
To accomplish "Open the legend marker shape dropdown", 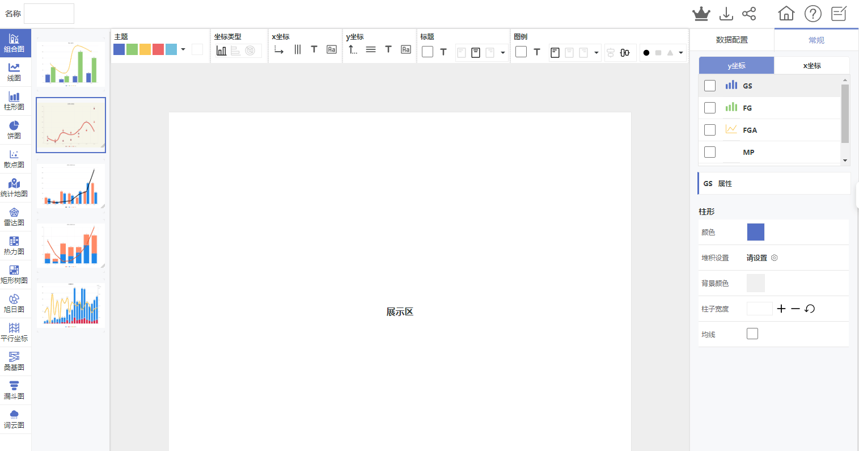I will coord(681,53).
